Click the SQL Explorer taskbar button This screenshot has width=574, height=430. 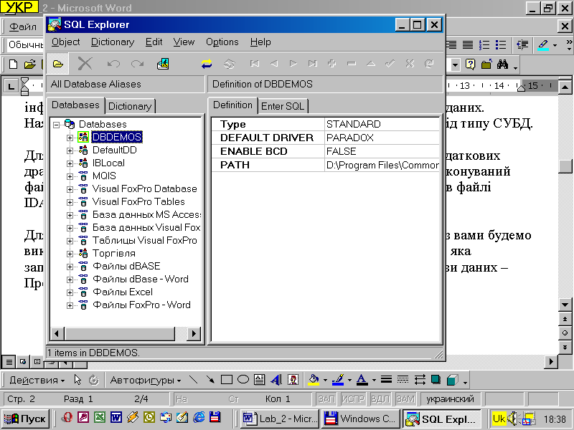[442, 419]
